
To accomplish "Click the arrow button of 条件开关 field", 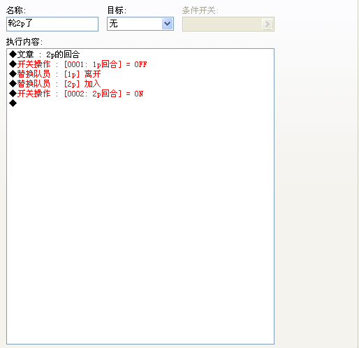I will (267, 24).
